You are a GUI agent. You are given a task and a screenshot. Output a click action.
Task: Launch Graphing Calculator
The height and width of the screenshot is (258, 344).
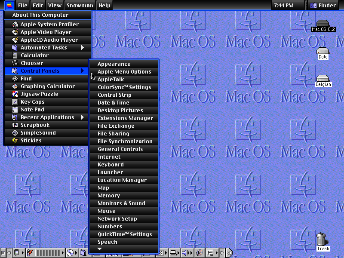click(x=46, y=86)
